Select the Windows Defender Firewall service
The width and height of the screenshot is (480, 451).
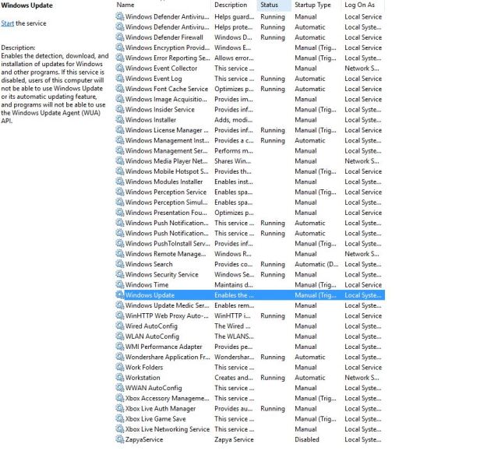[167, 37]
